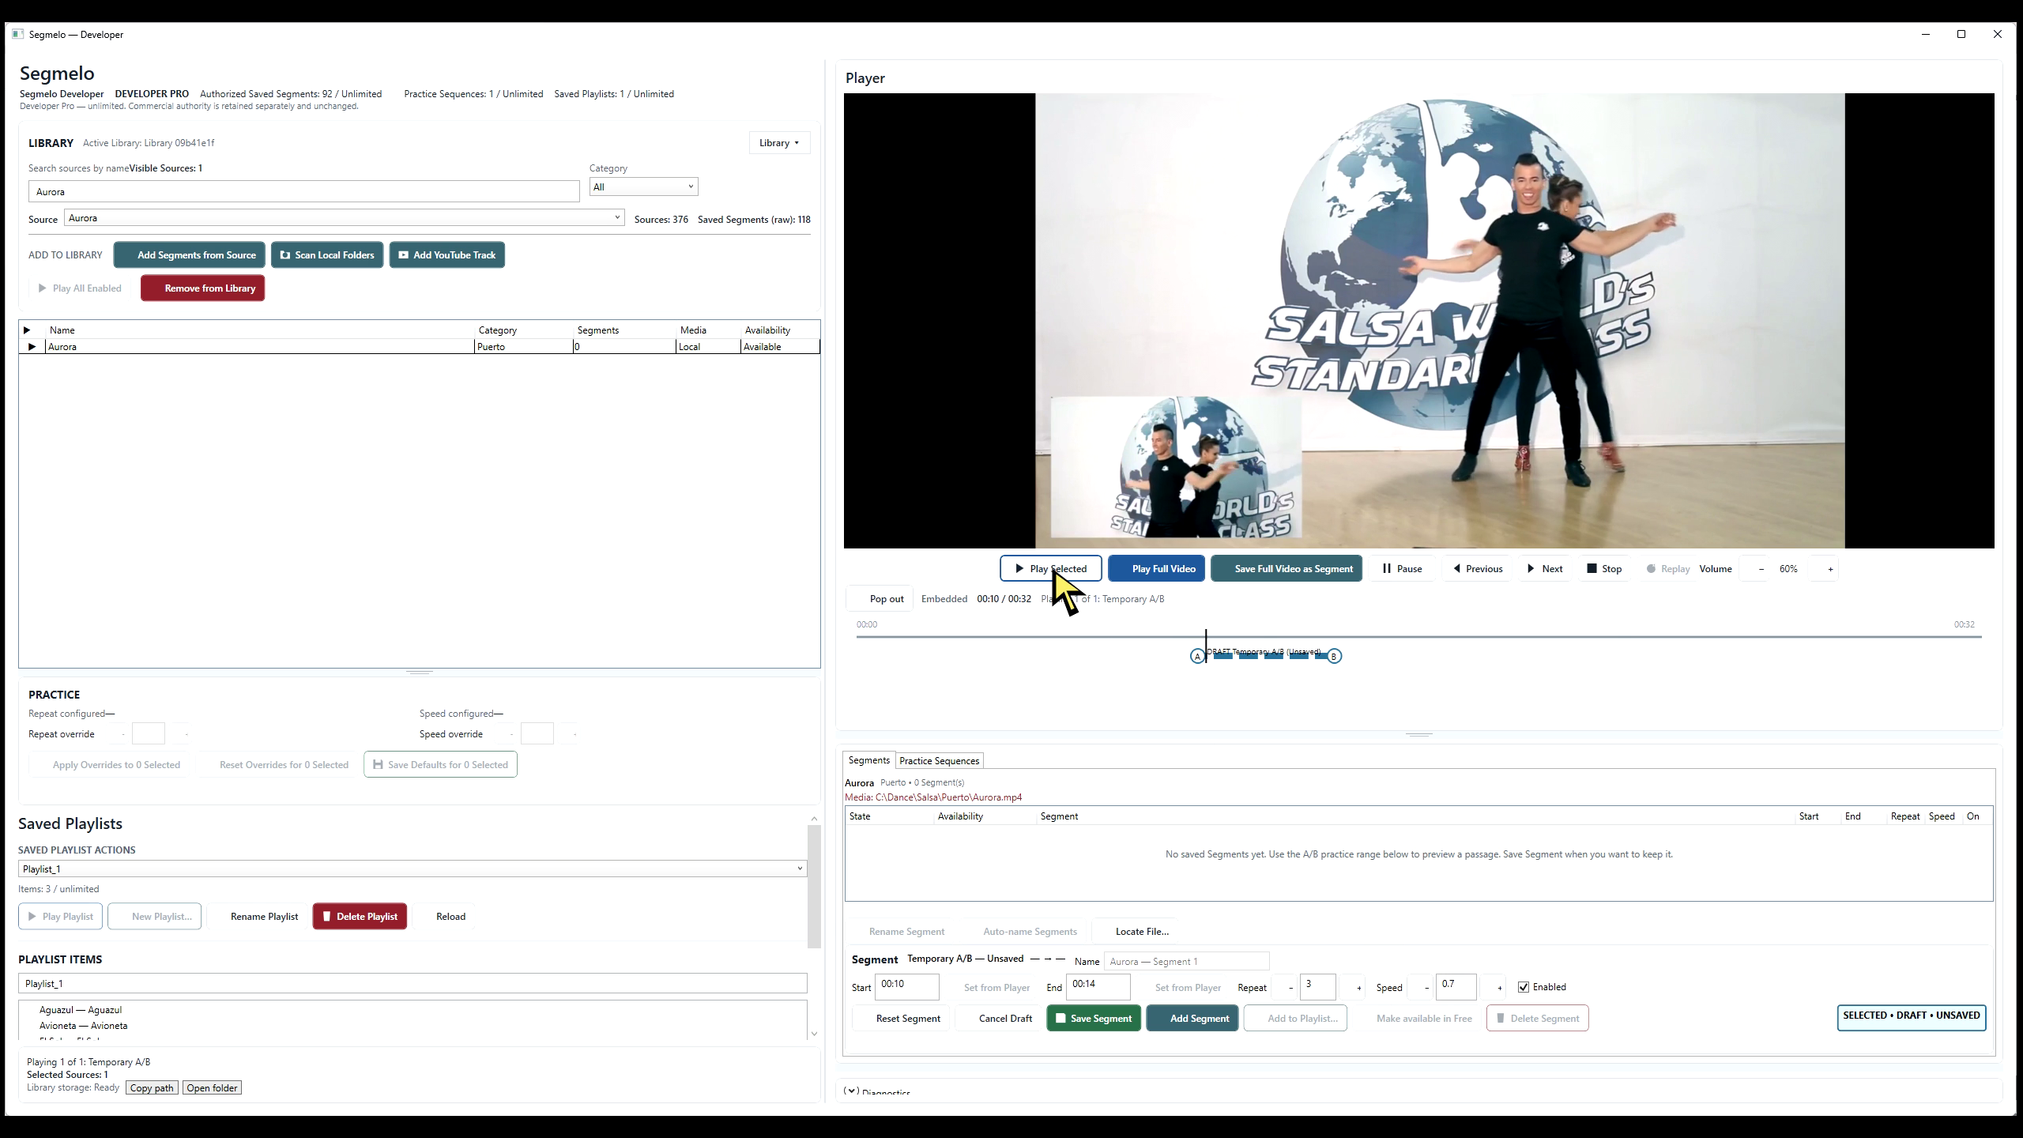Viewport: 2023px width, 1138px height.
Task: Click the A marker on the timeline
Action: point(1197,656)
